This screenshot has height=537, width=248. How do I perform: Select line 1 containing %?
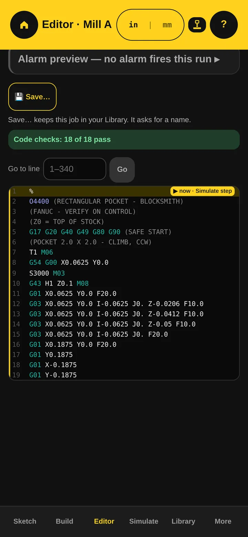124,191
